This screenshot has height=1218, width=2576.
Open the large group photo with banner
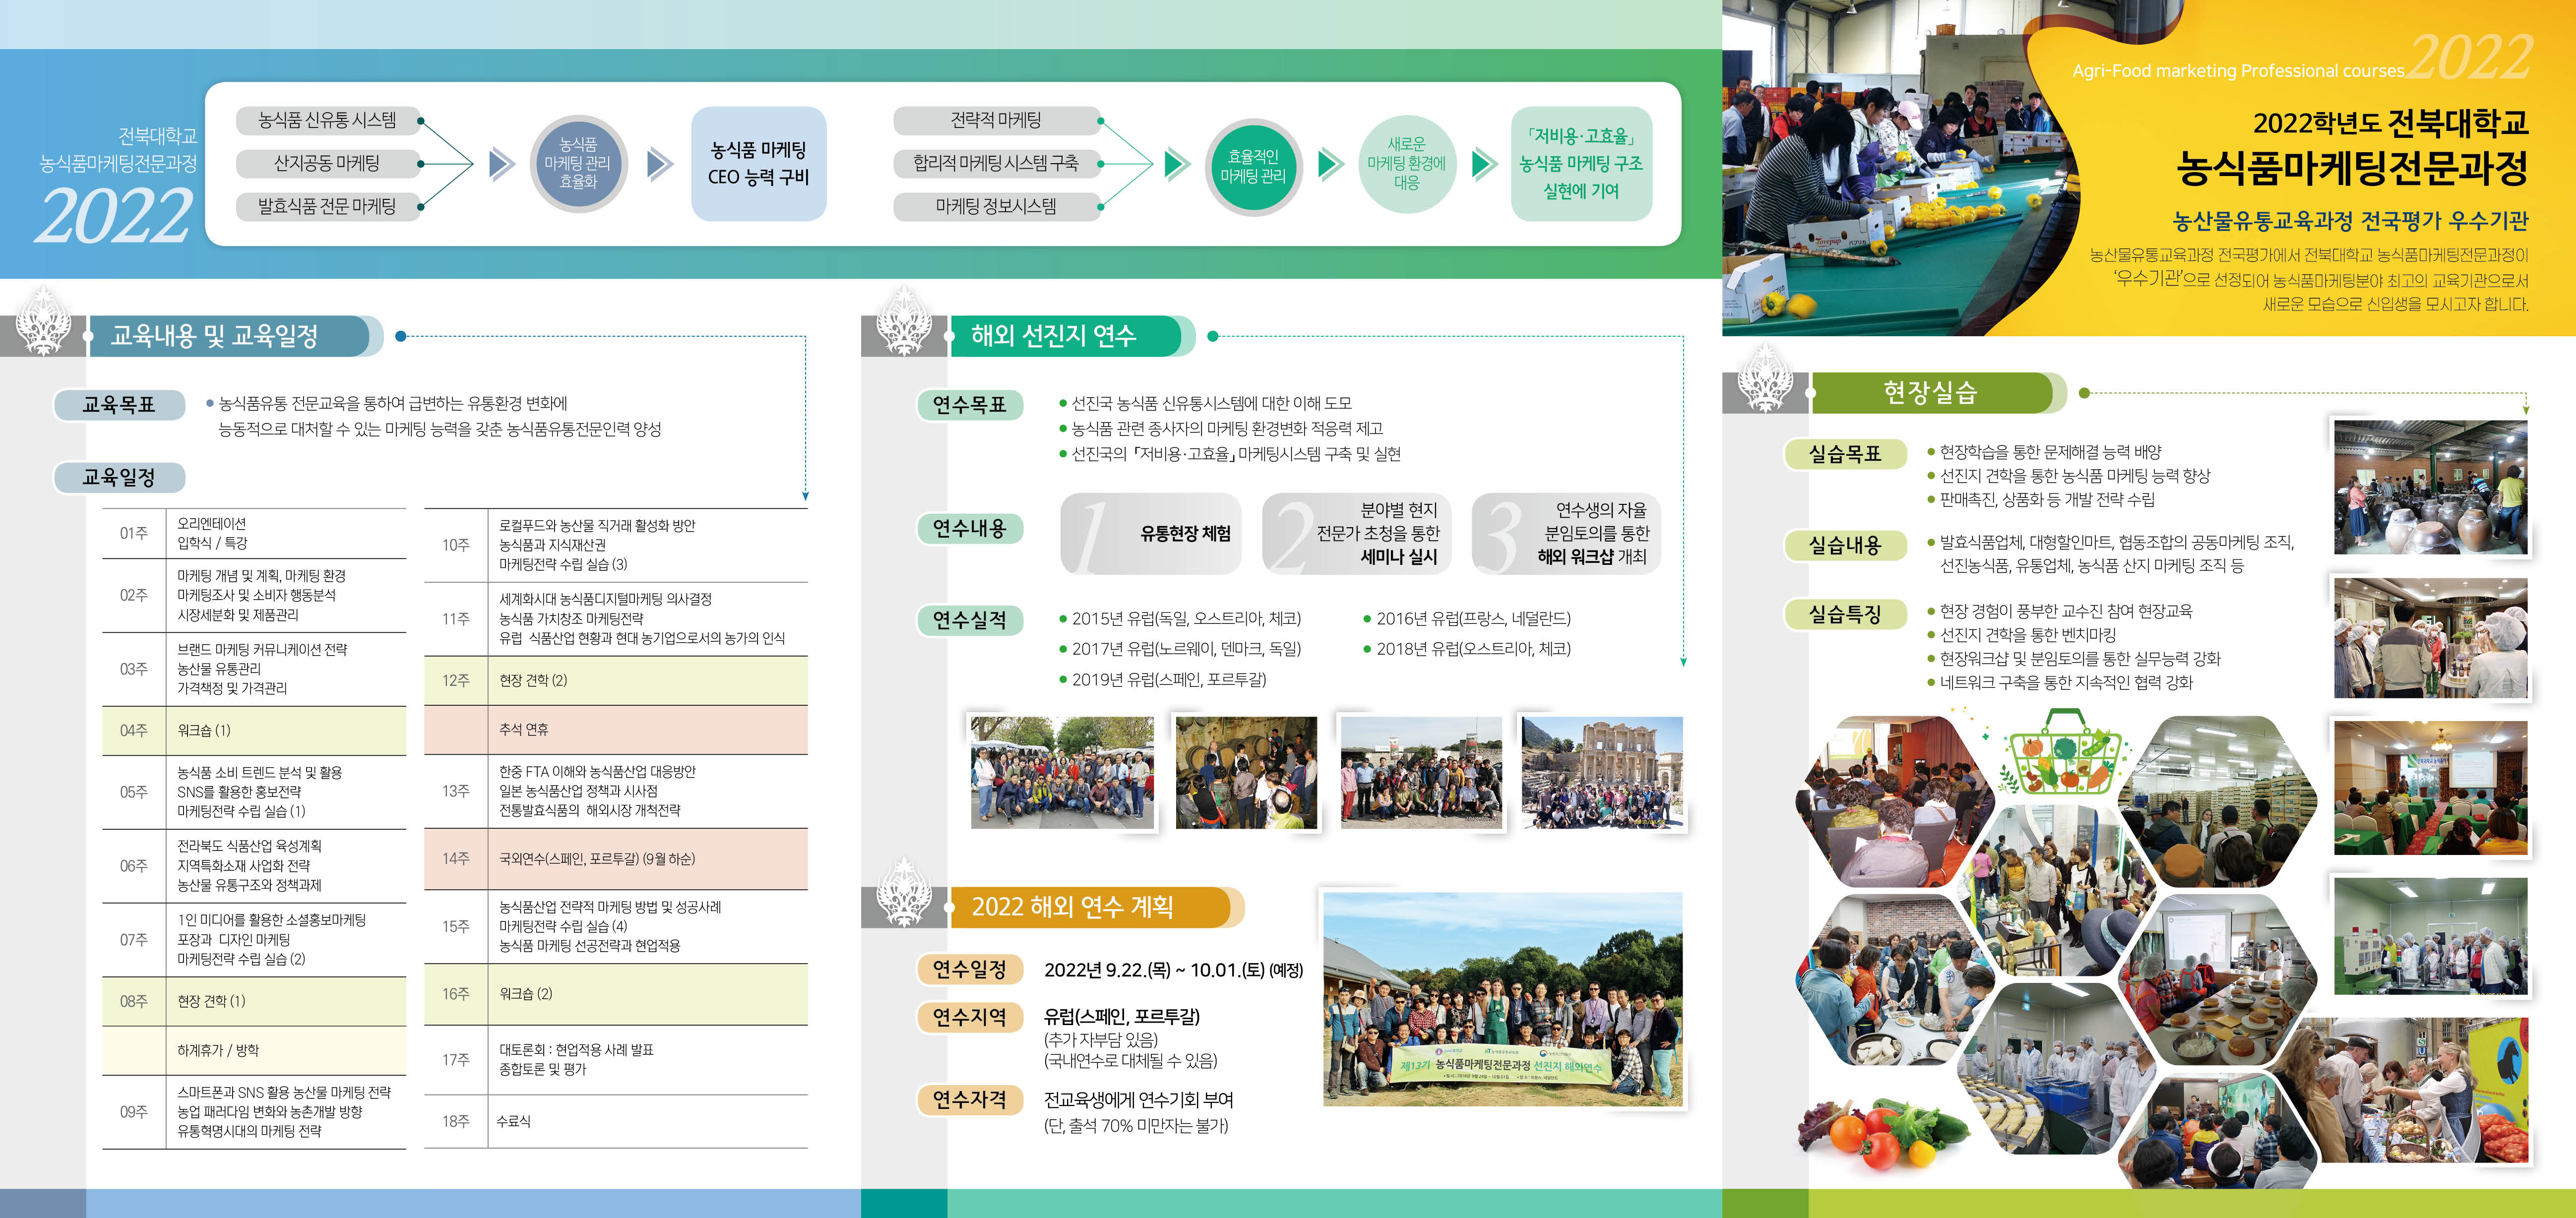pyautogui.click(x=1502, y=998)
